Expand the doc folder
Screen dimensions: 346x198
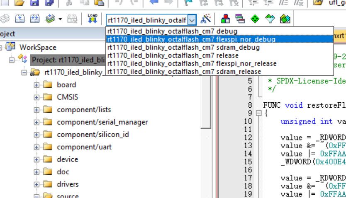click(37, 172)
